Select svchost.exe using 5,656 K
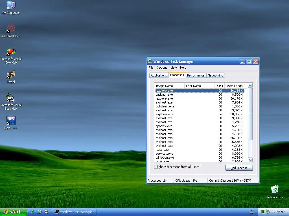289x216 pixels. [200, 142]
